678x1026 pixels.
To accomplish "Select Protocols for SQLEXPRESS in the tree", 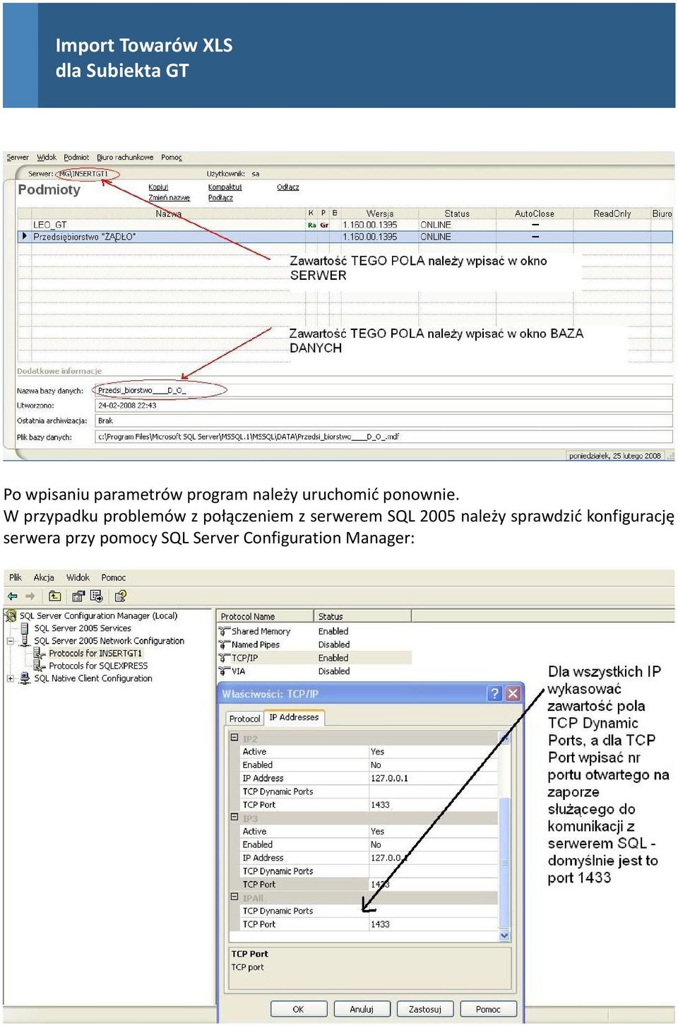I will click(x=98, y=666).
